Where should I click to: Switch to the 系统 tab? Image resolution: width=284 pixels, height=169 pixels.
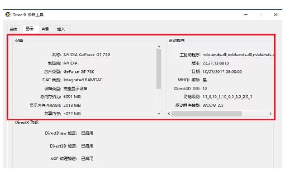click(x=13, y=29)
